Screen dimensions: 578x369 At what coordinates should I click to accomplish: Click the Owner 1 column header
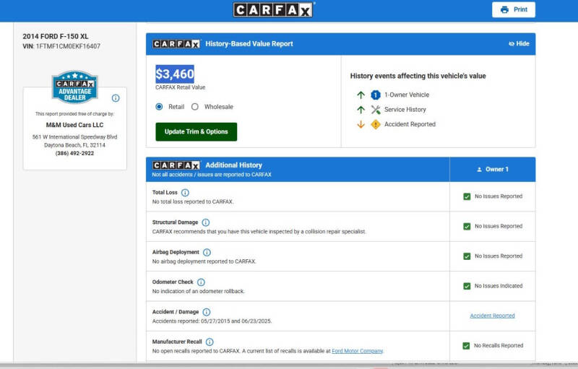(493, 170)
